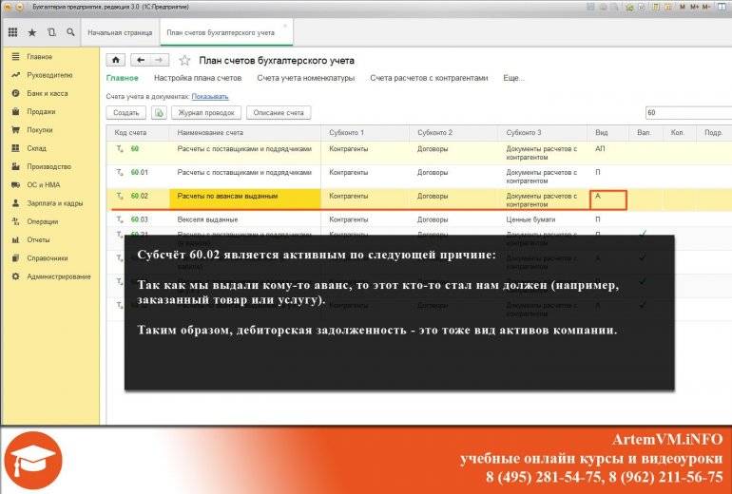Open Счета расчетов с контрагентами
732x494 pixels.
pyautogui.click(x=429, y=78)
